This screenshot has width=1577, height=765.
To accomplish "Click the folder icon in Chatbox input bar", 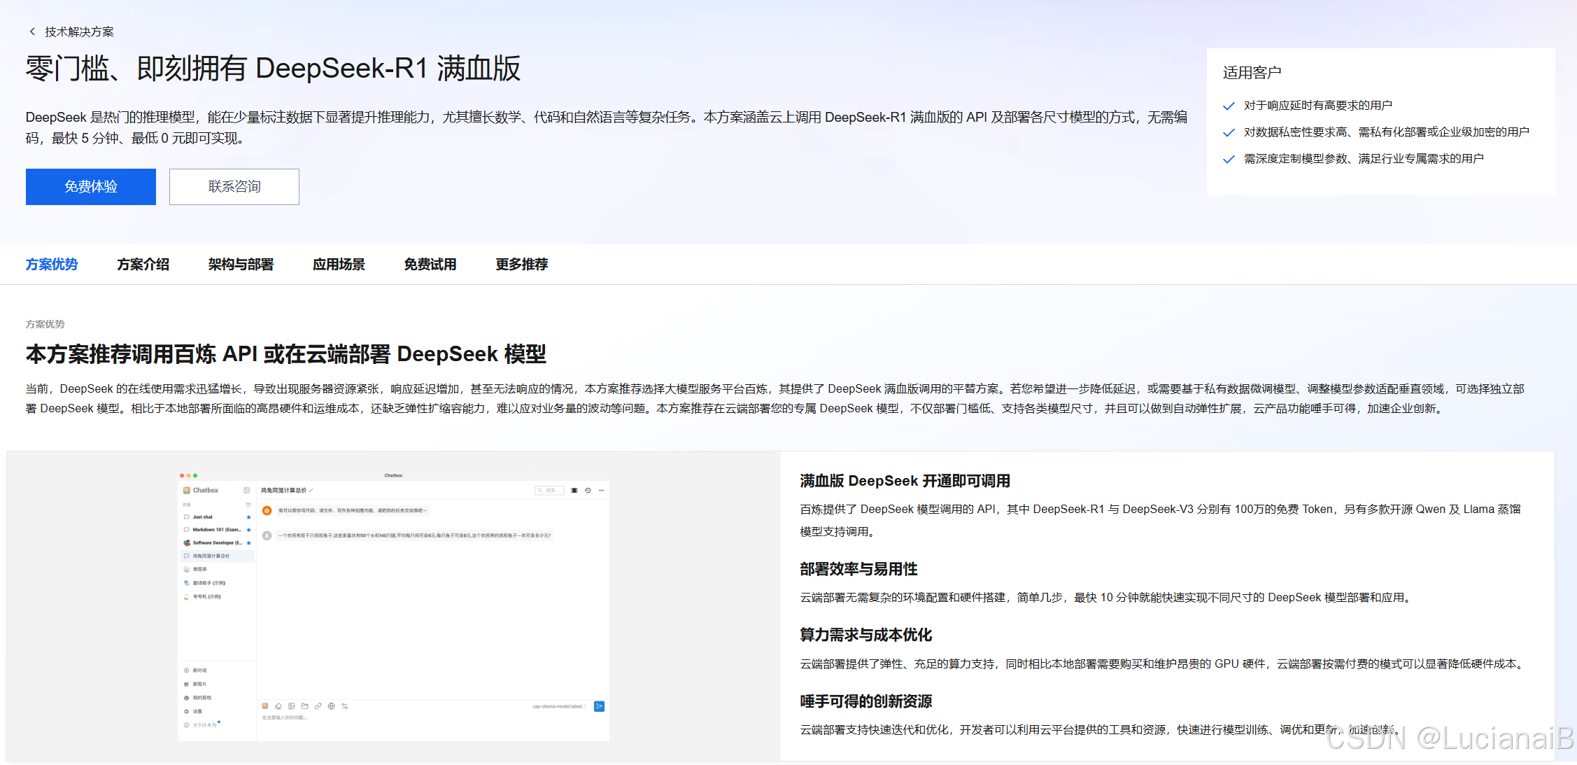I will pyautogui.click(x=305, y=706).
